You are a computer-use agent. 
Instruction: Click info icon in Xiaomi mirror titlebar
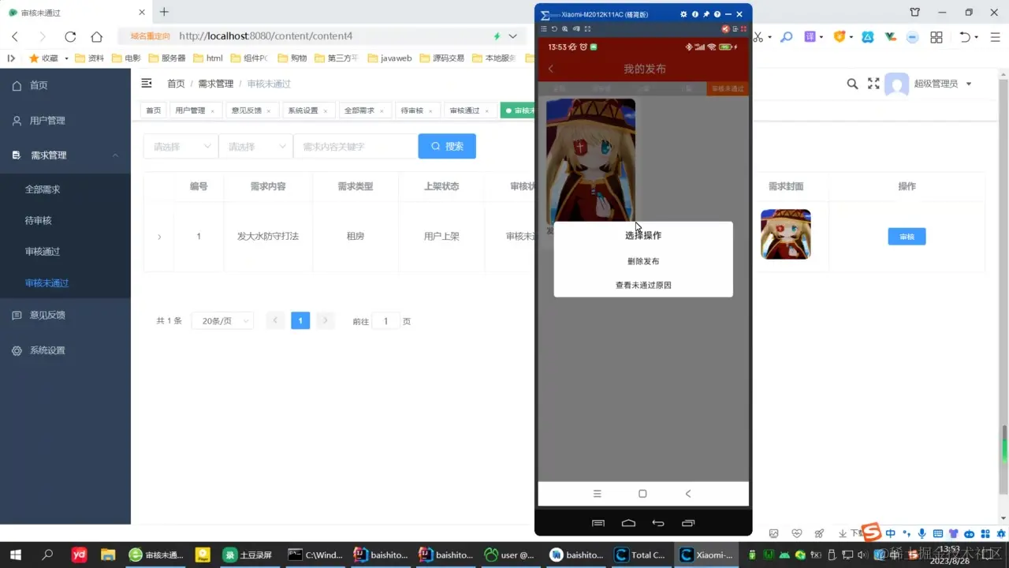pyautogui.click(x=695, y=14)
